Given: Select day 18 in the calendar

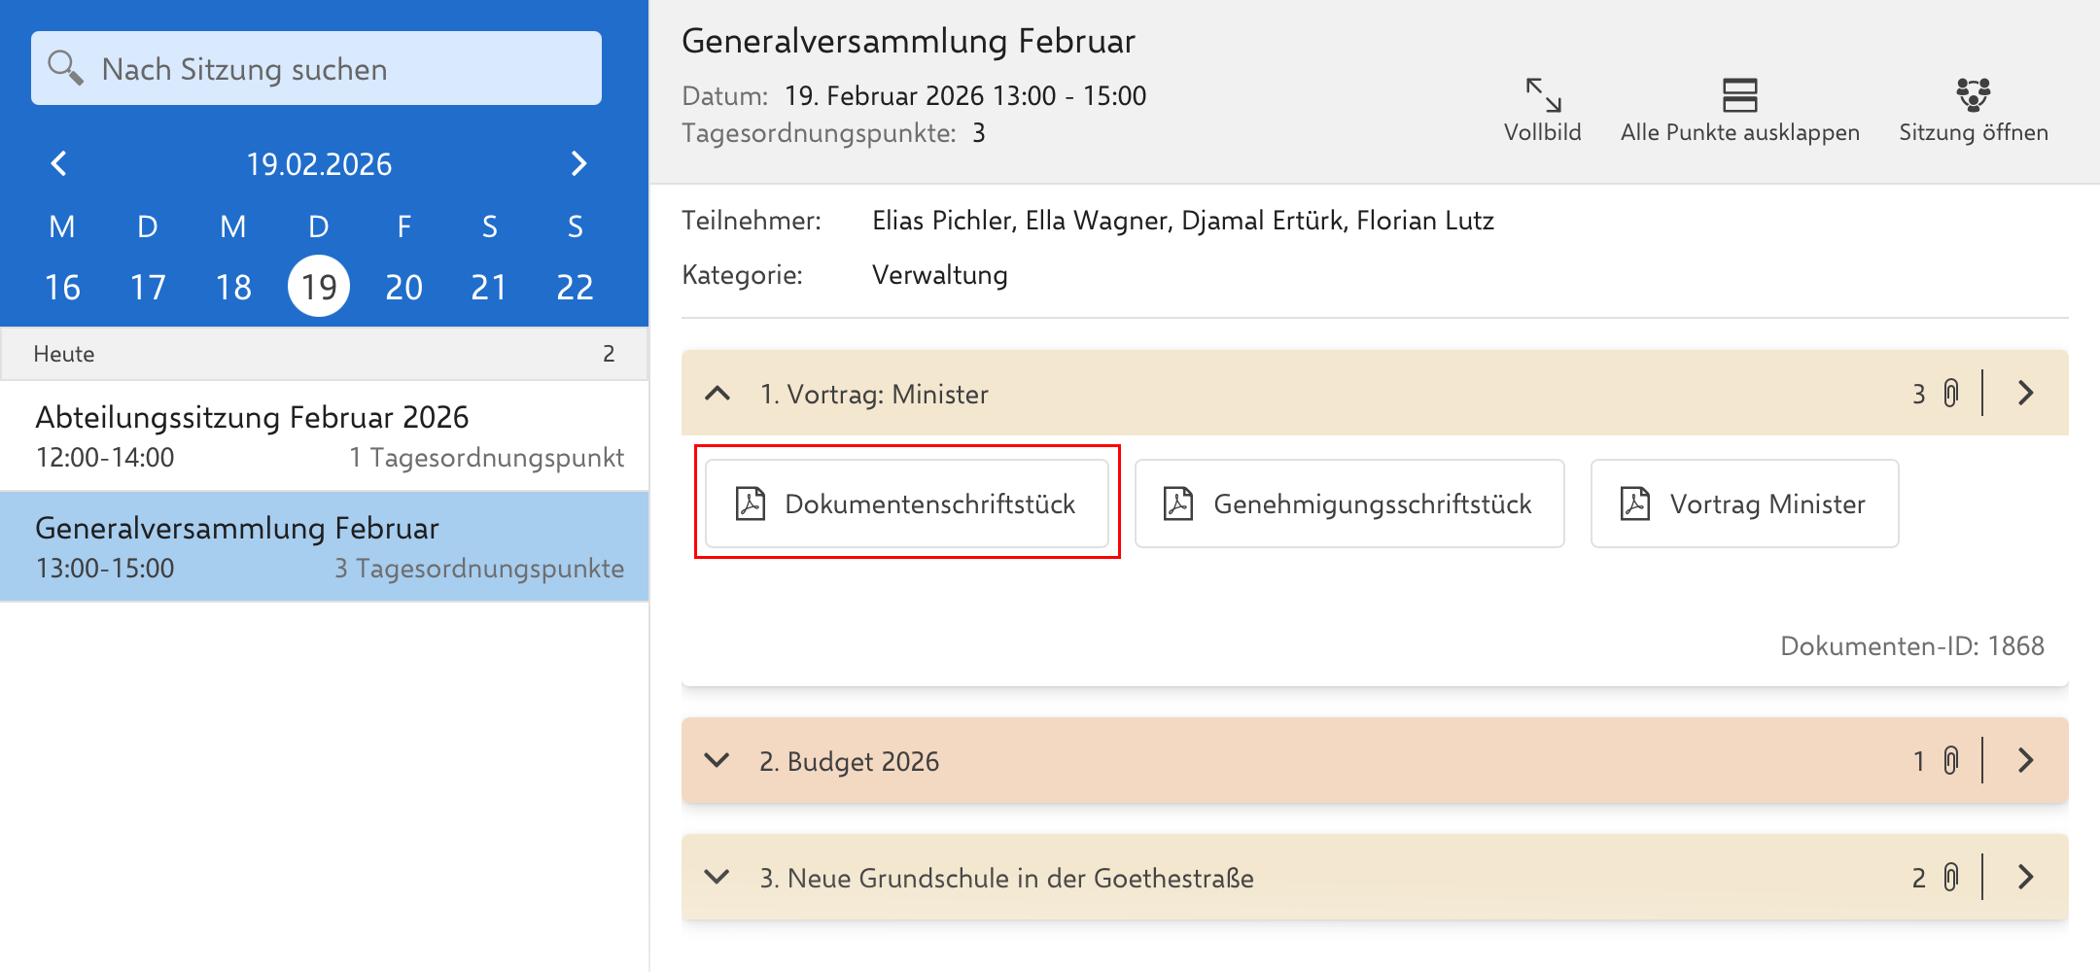Looking at the screenshot, I should (233, 287).
